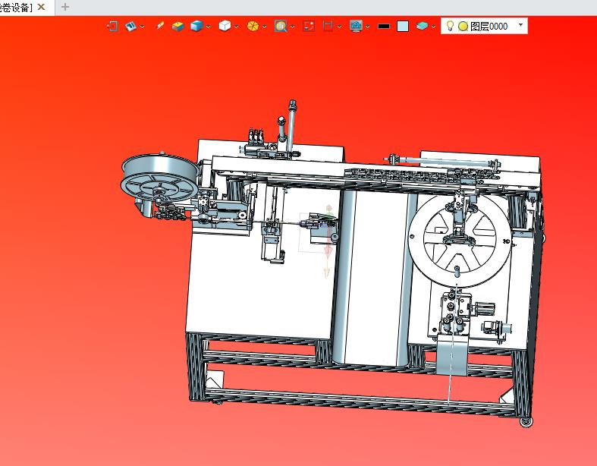The height and width of the screenshot is (466, 597).
Task: Toggle the light bulb layer visibility
Action: 450,26
